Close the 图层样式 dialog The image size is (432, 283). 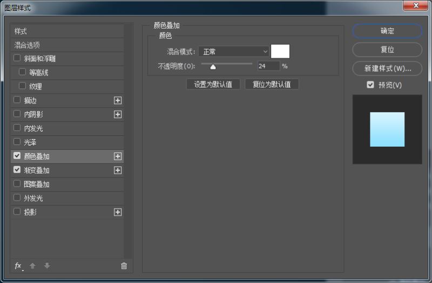pyautogui.click(x=416, y=5)
